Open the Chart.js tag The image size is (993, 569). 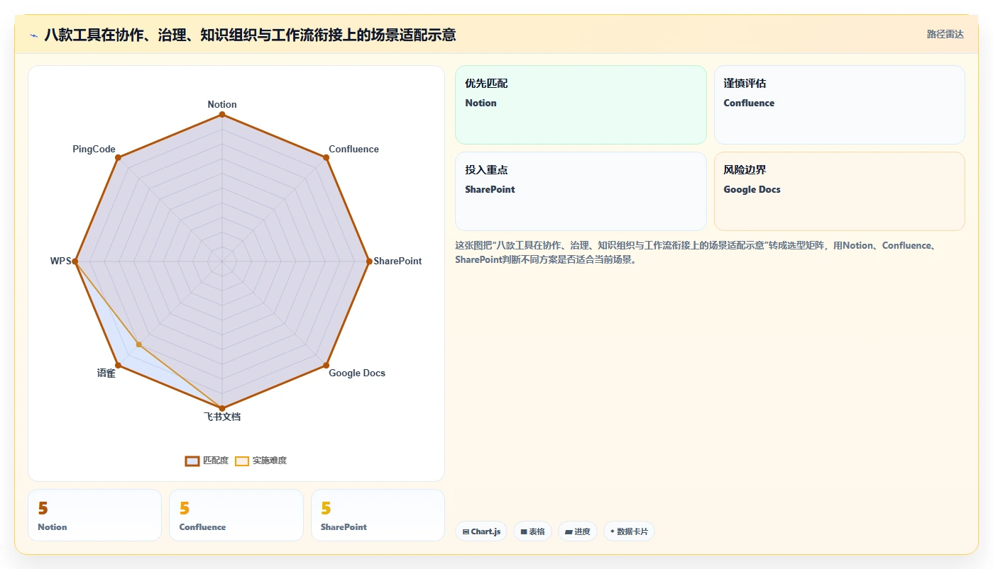point(481,531)
